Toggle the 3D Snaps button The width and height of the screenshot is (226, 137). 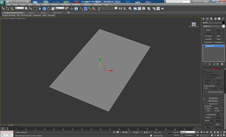tap(81, 8)
